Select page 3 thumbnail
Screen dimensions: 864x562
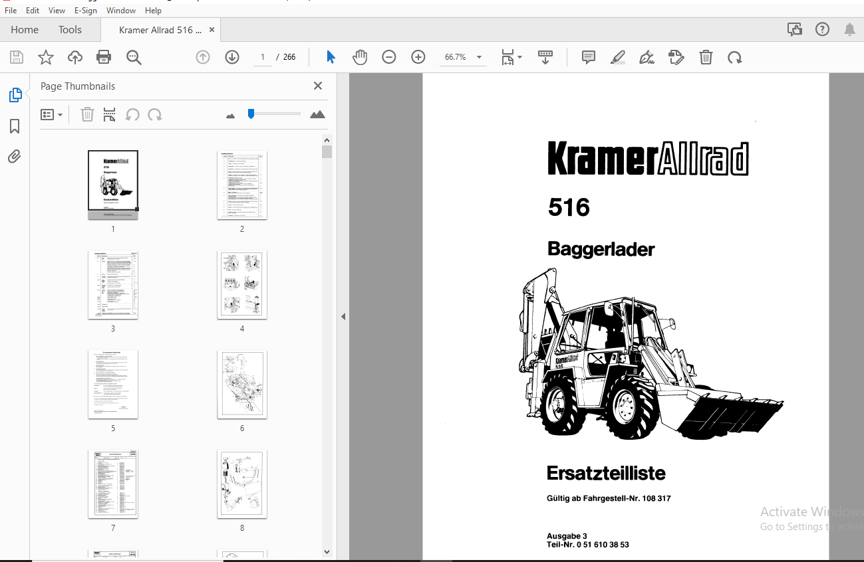click(113, 284)
